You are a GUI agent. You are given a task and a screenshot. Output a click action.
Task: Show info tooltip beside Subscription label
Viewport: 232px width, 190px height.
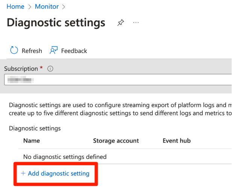tap(50, 69)
